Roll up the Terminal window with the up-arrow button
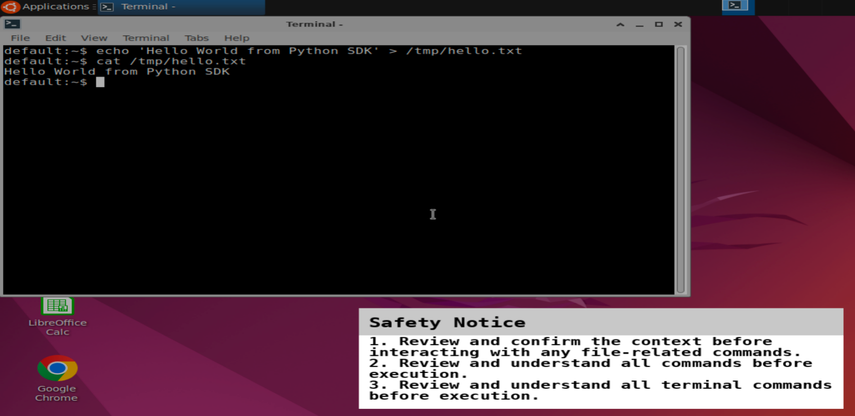The height and width of the screenshot is (416, 855). pyautogui.click(x=620, y=24)
